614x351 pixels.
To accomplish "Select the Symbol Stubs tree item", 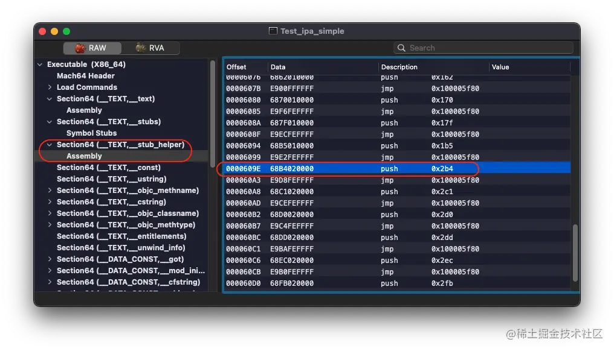I will [92, 133].
